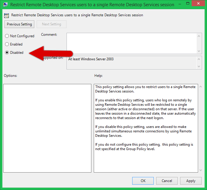Viewport: 207px width, 190px height.
Task: Click the Next Setting button
Action: 51,24
